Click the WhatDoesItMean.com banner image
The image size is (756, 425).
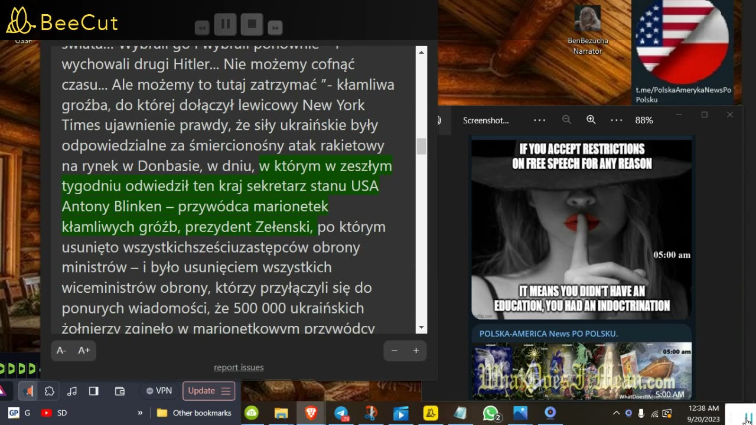click(581, 371)
